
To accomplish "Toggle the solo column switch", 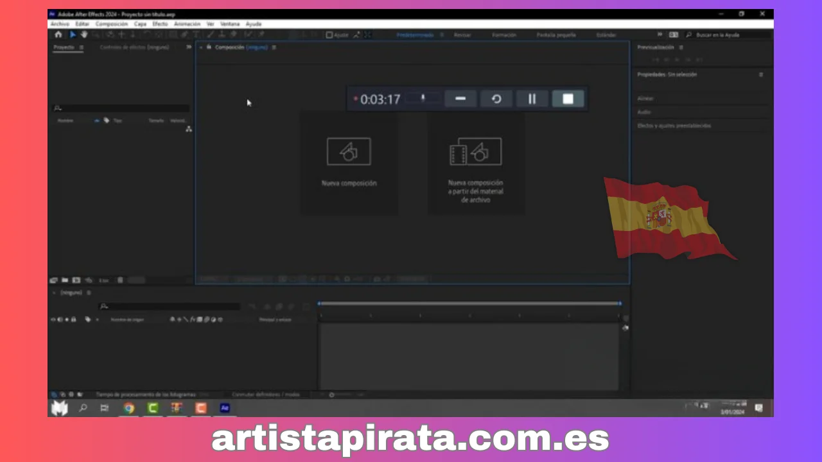I will [67, 320].
